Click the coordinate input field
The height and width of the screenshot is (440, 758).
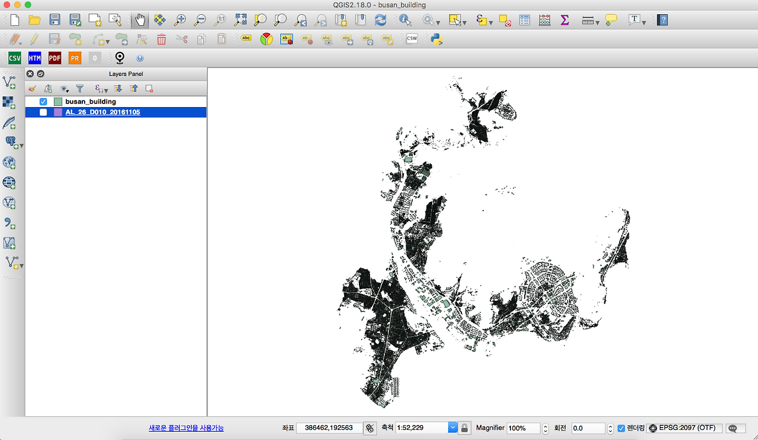tap(329, 428)
